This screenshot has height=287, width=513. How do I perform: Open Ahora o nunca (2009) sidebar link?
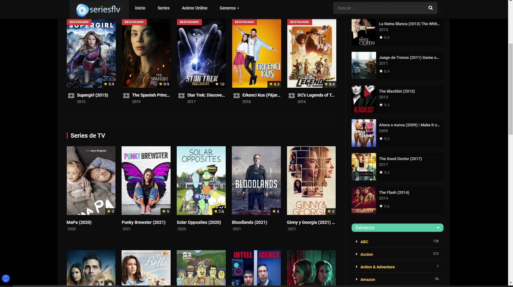pyautogui.click(x=409, y=125)
